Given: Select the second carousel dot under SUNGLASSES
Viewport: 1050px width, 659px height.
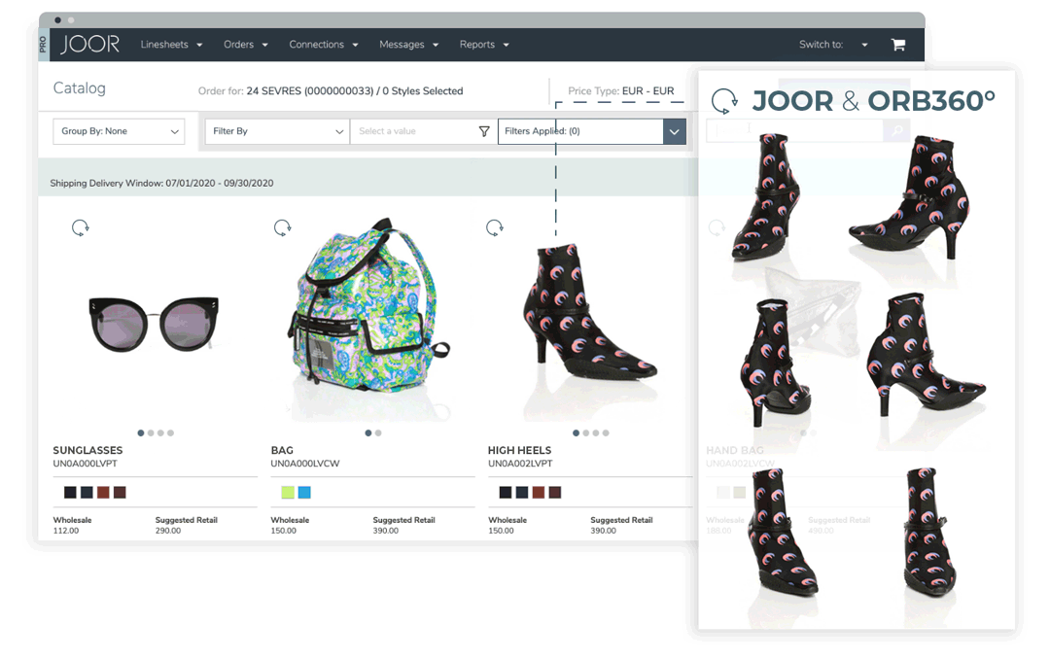Looking at the screenshot, I should 151,434.
